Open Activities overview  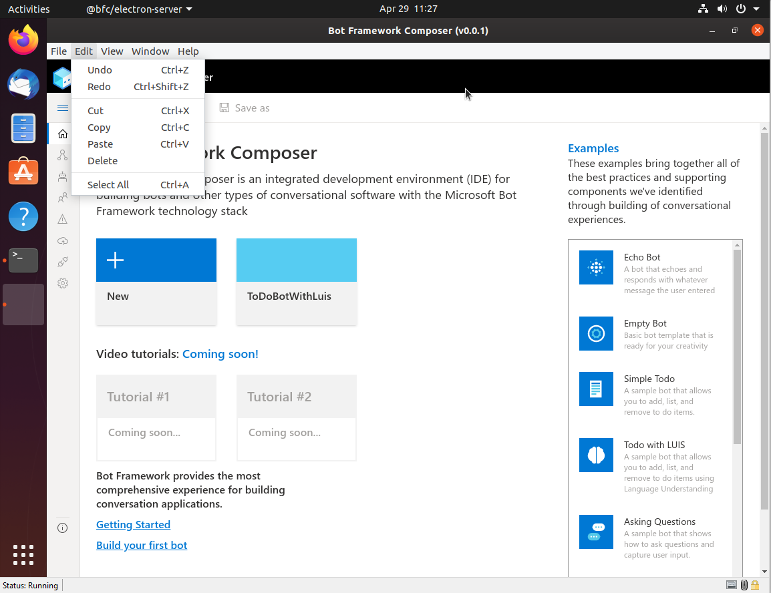point(29,9)
